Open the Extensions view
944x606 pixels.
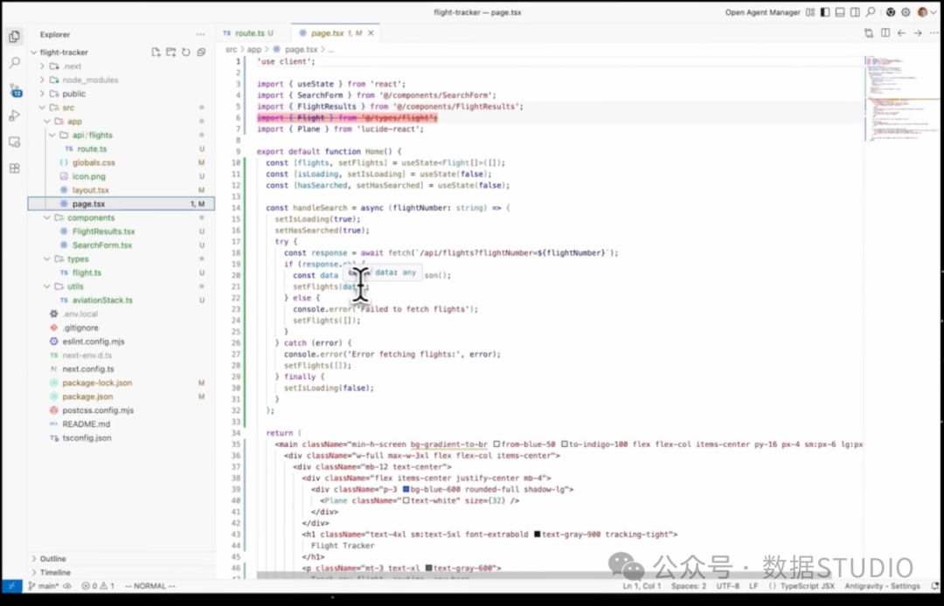click(15, 169)
